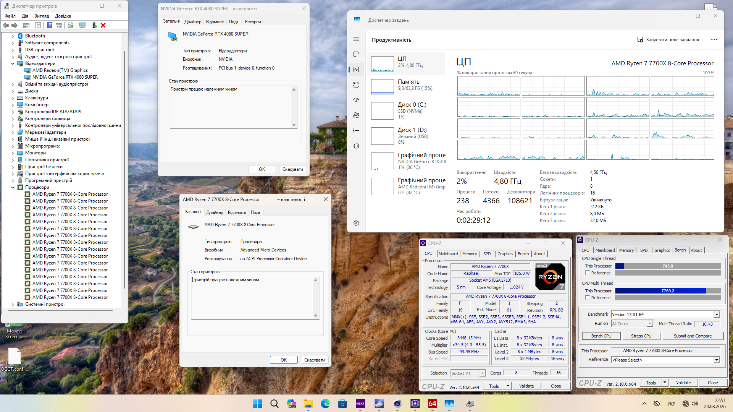Click OK in the NVIDIA properties dialog
The width and height of the screenshot is (733, 412).
click(x=262, y=169)
